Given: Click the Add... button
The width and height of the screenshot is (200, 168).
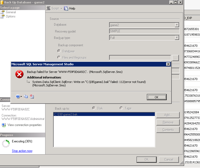Looking at the screenshot, I should click(x=168, y=115).
